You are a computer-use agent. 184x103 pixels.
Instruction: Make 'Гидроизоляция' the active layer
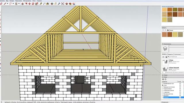(x=163, y=89)
